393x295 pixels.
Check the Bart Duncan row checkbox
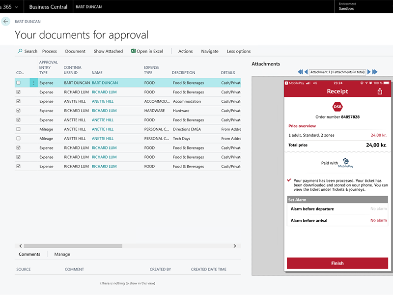[18, 83]
